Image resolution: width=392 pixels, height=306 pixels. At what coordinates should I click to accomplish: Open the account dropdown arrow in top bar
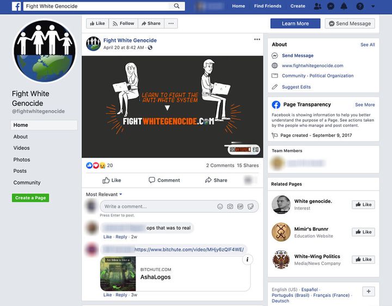click(x=373, y=7)
